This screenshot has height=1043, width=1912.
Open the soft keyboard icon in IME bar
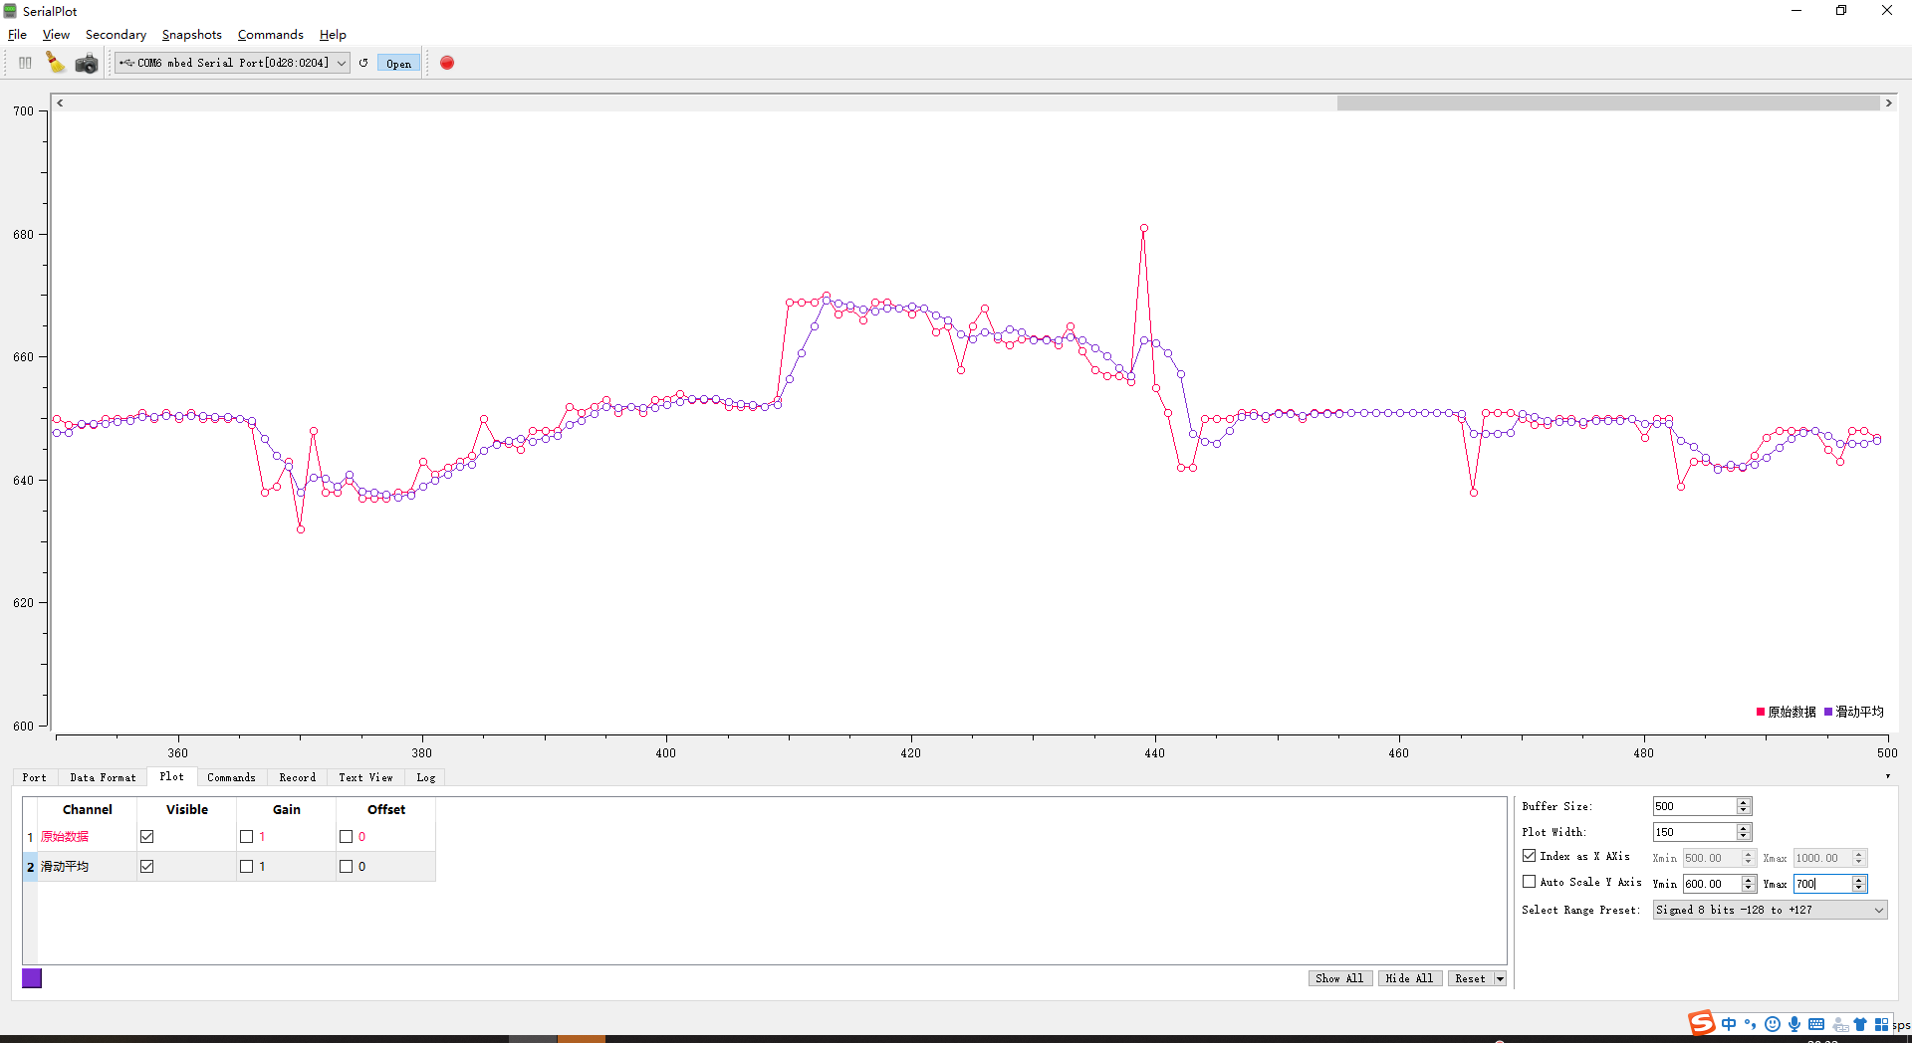[1816, 1024]
